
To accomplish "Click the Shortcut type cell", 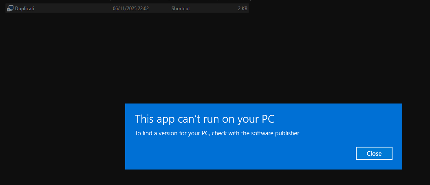I will pos(181,9).
